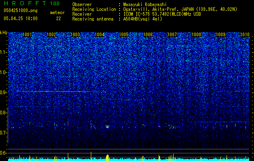Click the meteor count label
The image size is (254, 161).
[57, 12]
